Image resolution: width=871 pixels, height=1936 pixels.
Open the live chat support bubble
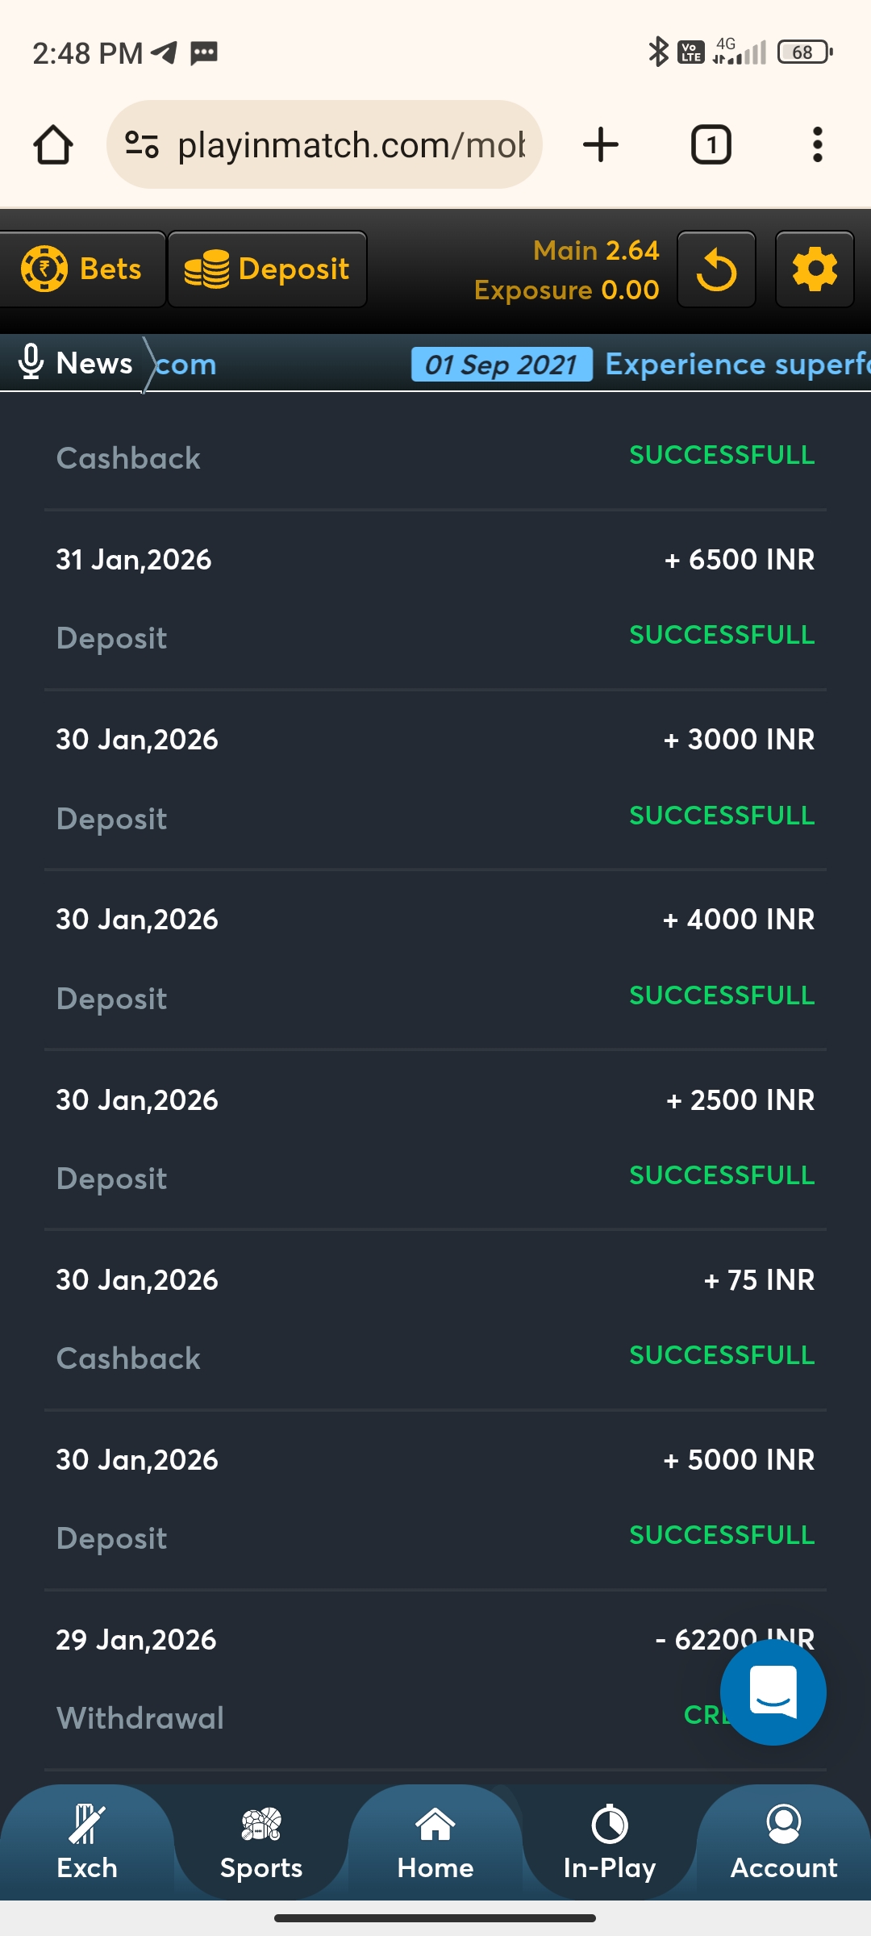click(x=773, y=1692)
